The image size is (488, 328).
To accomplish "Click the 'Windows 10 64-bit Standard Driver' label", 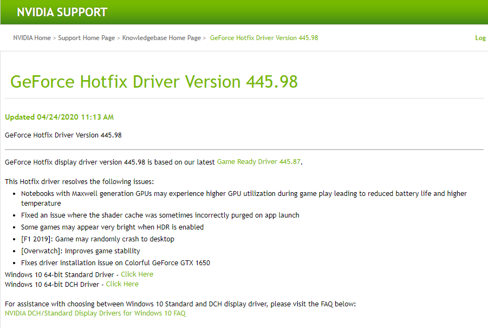I will pos(60,275).
